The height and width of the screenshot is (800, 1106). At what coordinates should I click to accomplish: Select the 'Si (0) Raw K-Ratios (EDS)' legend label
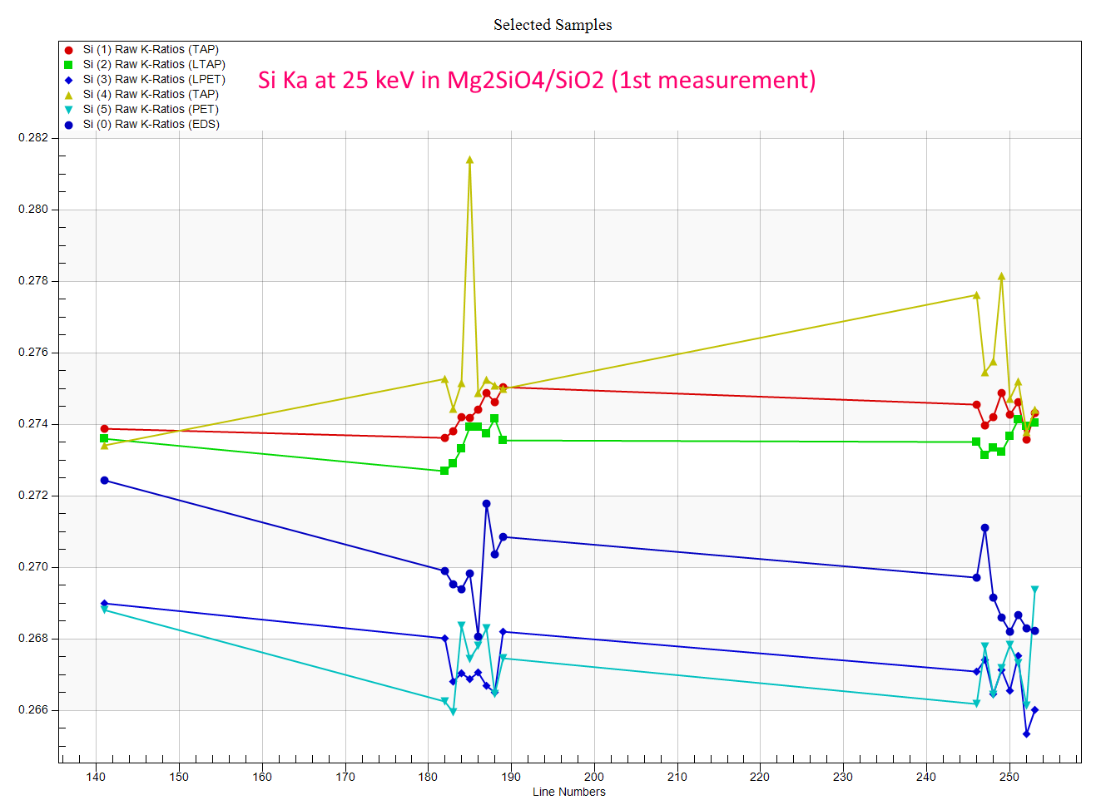coord(151,125)
